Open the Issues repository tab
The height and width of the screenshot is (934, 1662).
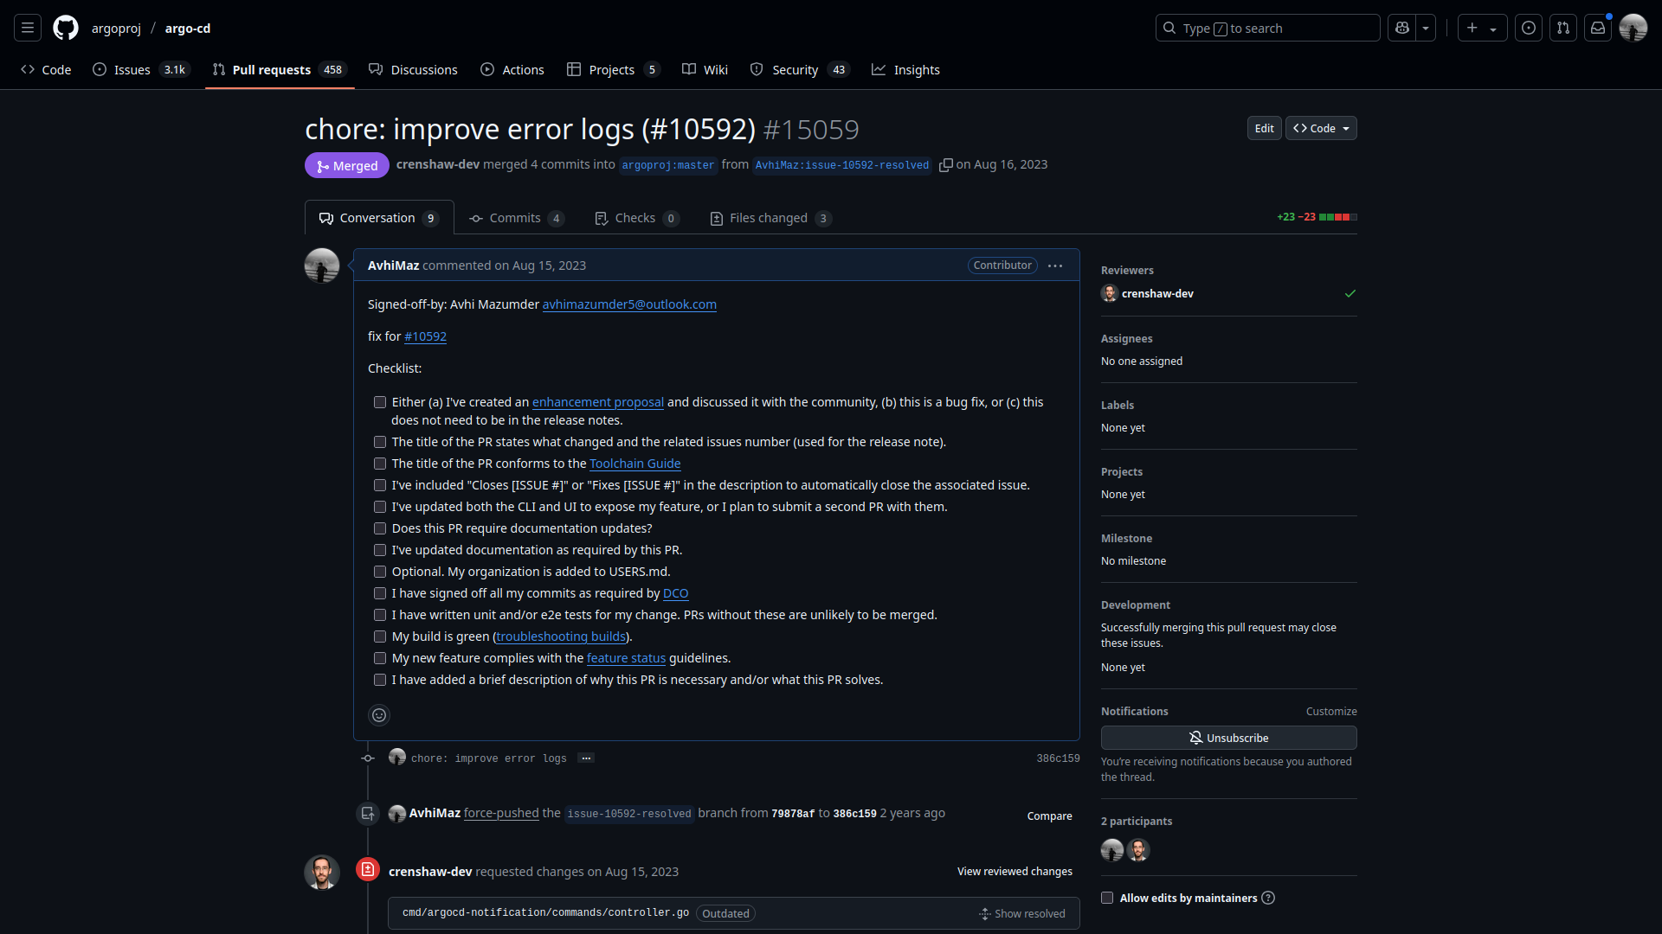tap(140, 70)
